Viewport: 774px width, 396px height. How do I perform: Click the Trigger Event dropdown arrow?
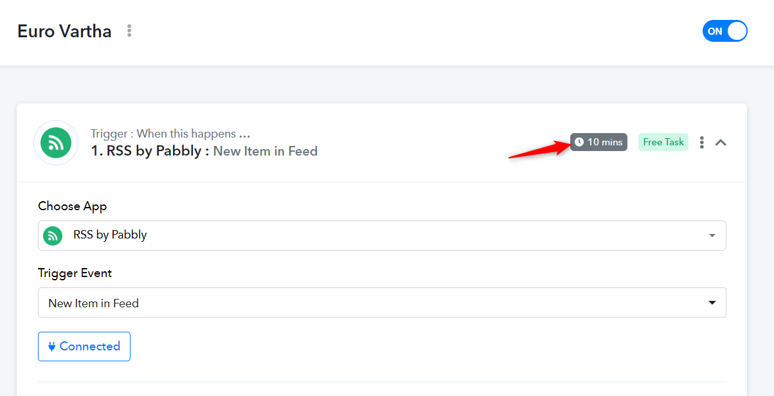tap(712, 303)
